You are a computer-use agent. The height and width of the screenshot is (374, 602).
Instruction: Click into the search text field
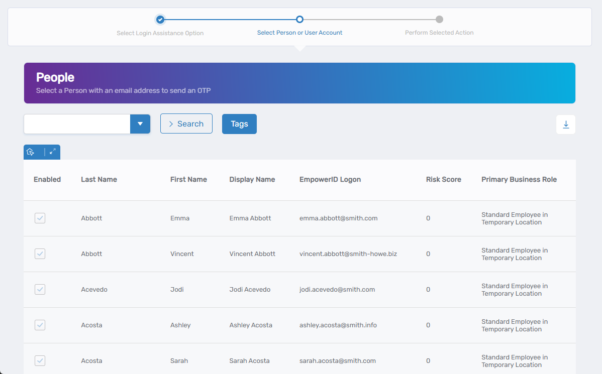coord(77,124)
